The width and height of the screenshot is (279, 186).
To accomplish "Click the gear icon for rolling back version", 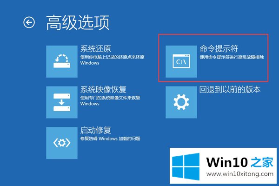I will coord(181,102).
